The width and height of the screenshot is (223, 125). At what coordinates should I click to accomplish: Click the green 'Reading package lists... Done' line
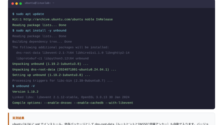coord(39,25)
